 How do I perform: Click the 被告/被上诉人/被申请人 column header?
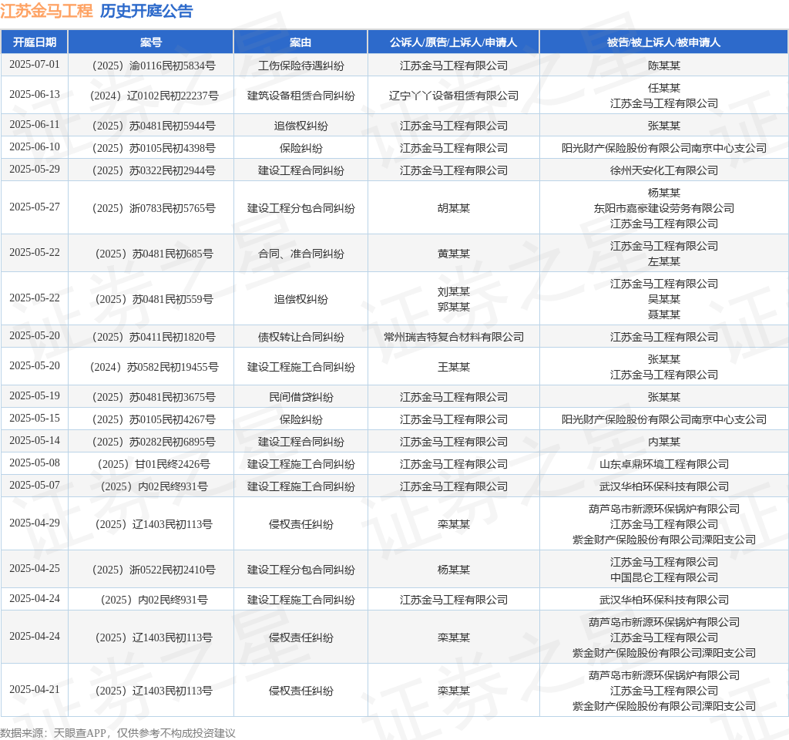pos(663,42)
